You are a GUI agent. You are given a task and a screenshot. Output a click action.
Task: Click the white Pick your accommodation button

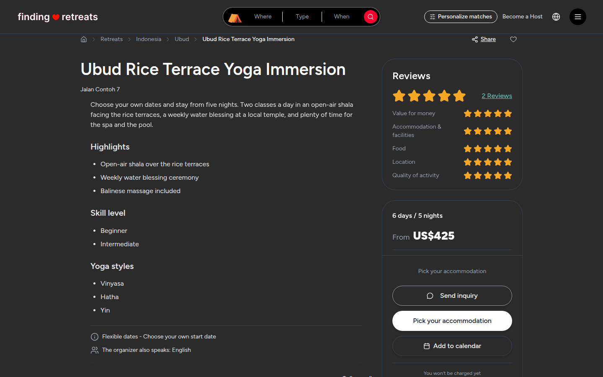[x=452, y=321]
